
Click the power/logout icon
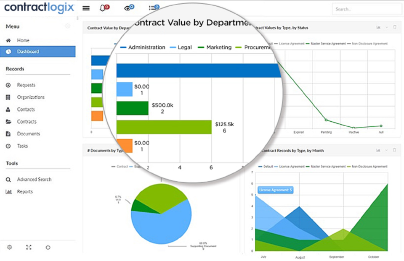(x=48, y=248)
